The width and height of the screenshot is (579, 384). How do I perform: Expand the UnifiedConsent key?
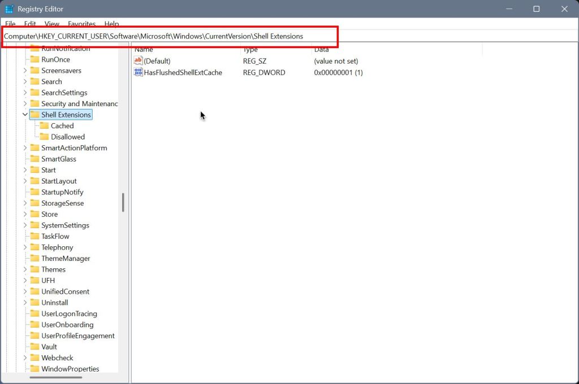(x=25, y=292)
